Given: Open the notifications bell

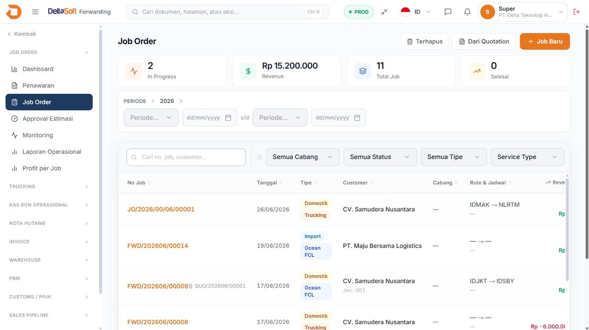Looking at the screenshot, I should (x=467, y=12).
